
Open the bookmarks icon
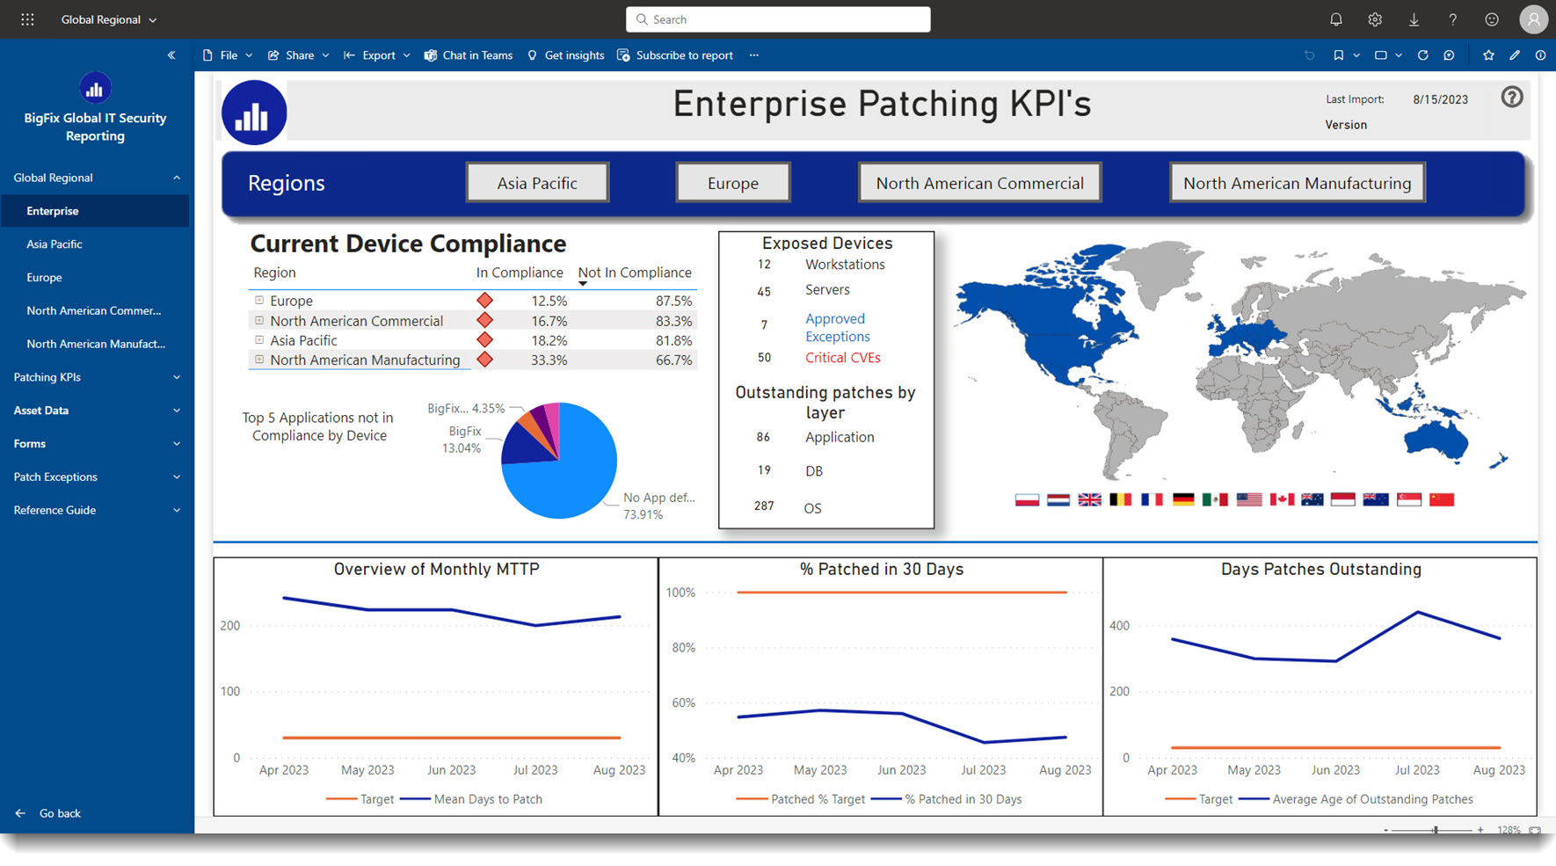click(x=1338, y=55)
